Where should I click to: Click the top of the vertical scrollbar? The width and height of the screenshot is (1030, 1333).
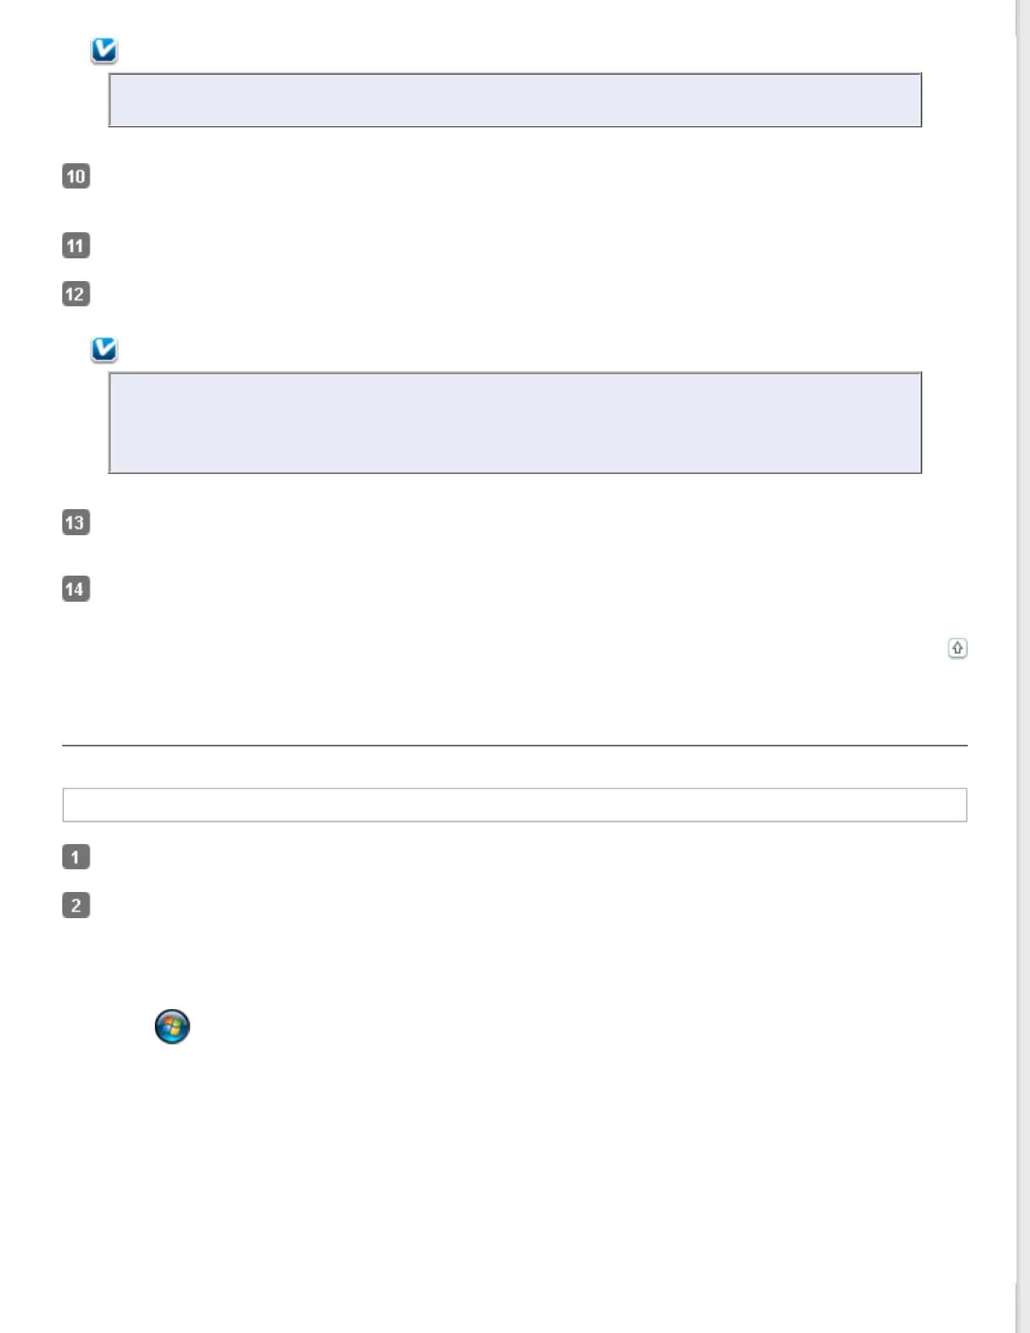(1022, 17)
